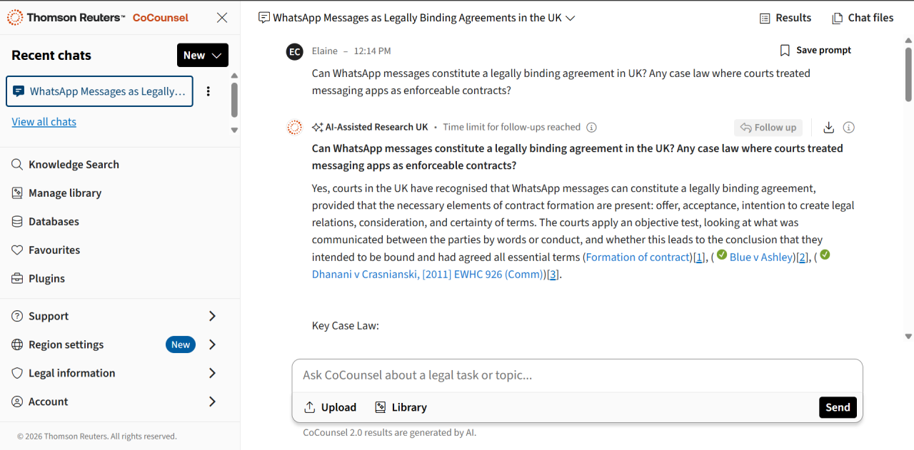Open Chat files in the top bar
The width and height of the screenshot is (914, 450).
coord(863,17)
